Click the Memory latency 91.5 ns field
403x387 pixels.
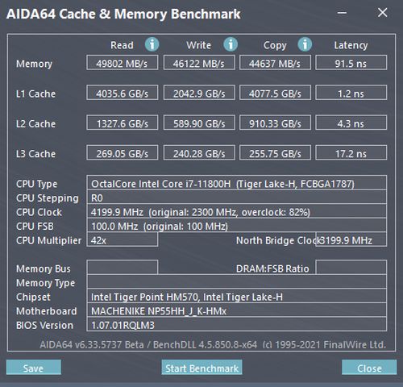coord(351,63)
